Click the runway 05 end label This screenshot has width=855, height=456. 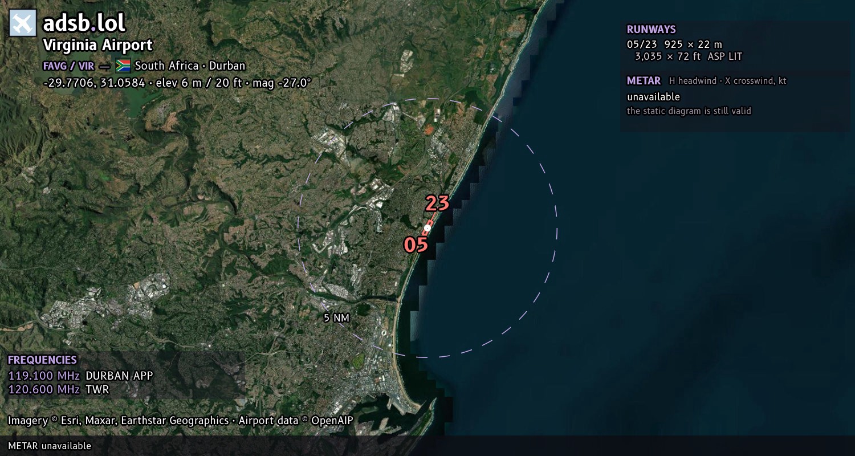(416, 245)
